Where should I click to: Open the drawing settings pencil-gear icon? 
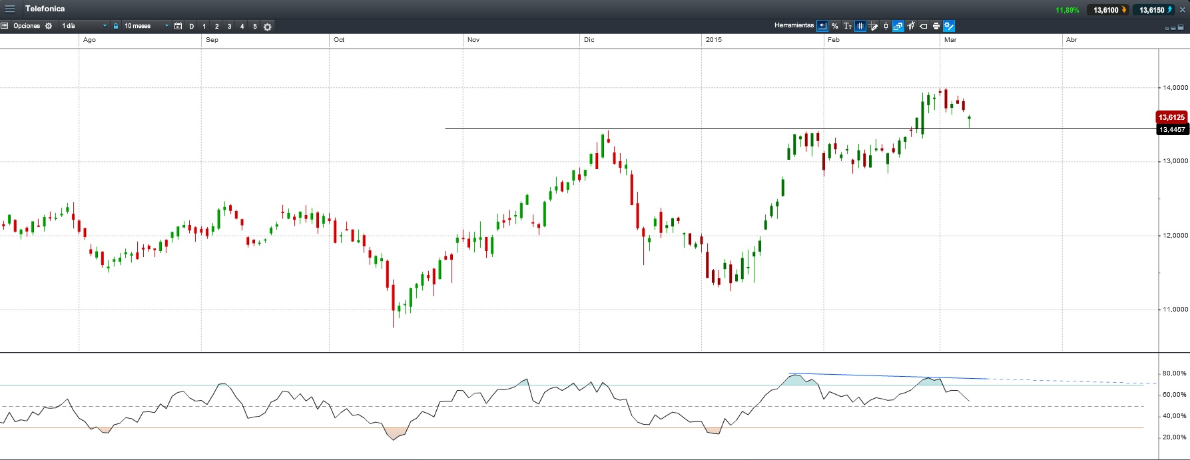[x=949, y=26]
